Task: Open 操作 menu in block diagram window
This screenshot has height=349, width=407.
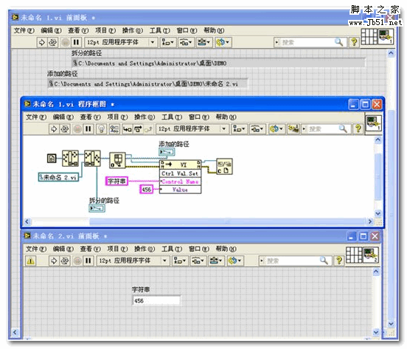Action: tap(145, 117)
